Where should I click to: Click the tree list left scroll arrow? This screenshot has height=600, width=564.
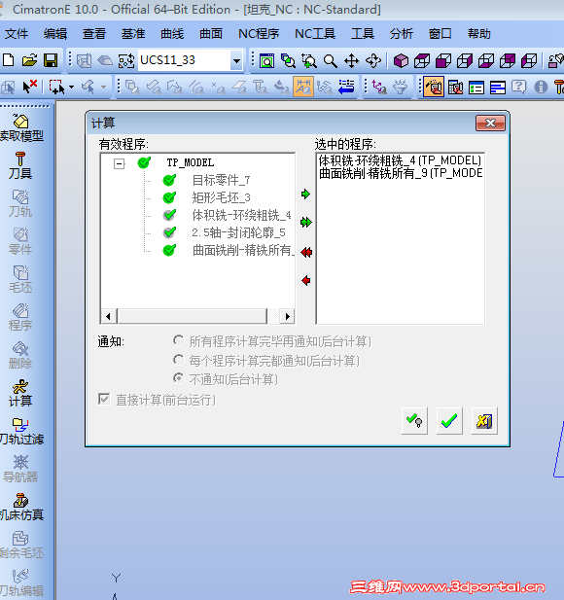pyautogui.click(x=108, y=316)
